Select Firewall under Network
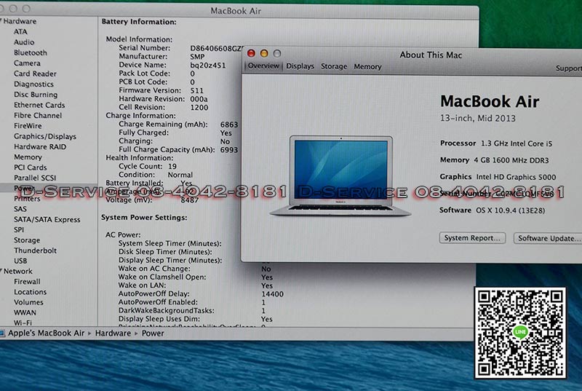 [x=27, y=282]
